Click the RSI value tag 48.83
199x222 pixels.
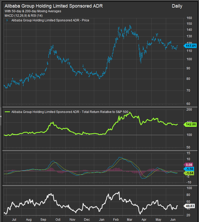tap(189, 206)
